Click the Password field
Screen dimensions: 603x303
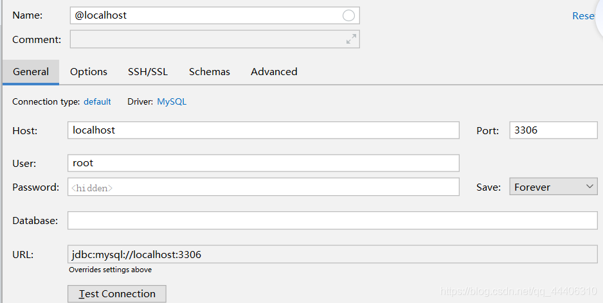263,187
